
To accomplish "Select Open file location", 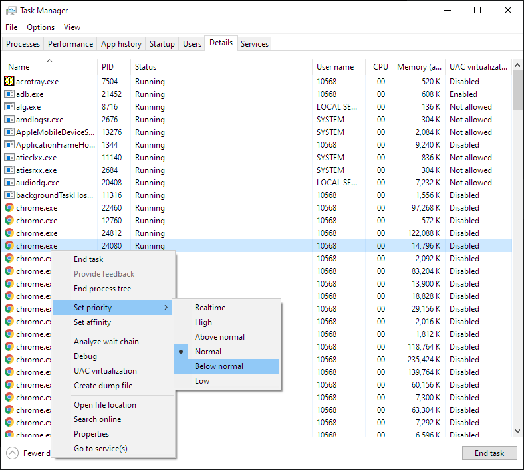I will tap(113, 405).
